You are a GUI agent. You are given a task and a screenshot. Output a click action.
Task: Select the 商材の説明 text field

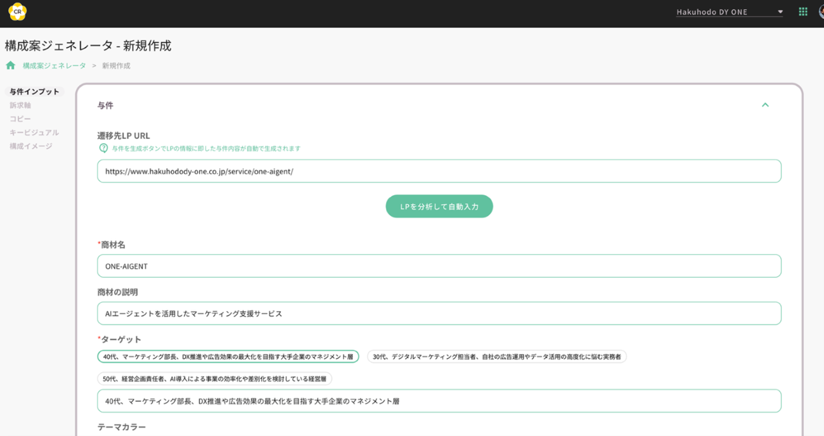pos(439,313)
